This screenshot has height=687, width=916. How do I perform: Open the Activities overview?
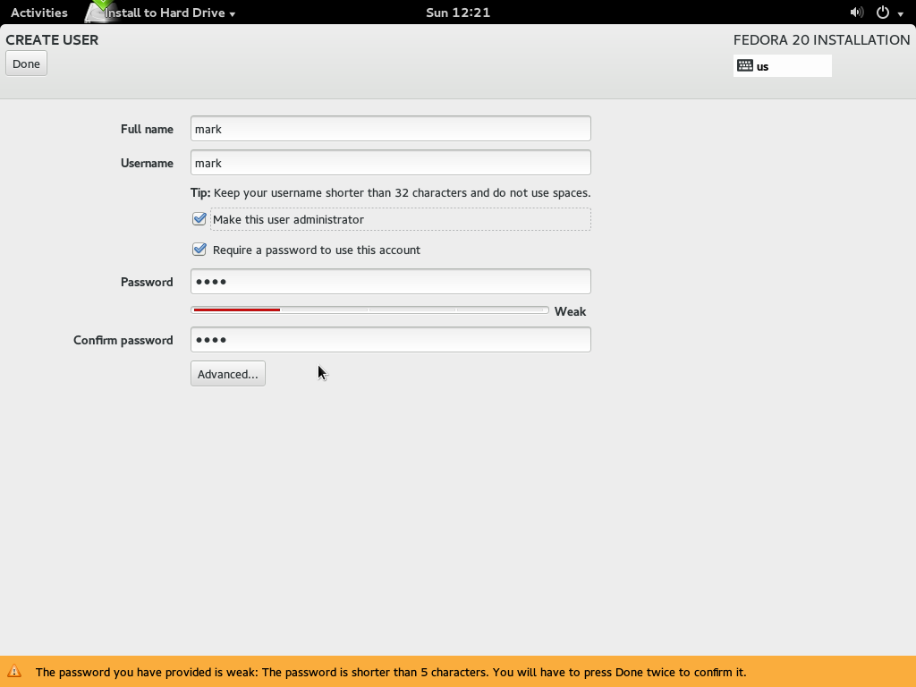click(x=38, y=13)
